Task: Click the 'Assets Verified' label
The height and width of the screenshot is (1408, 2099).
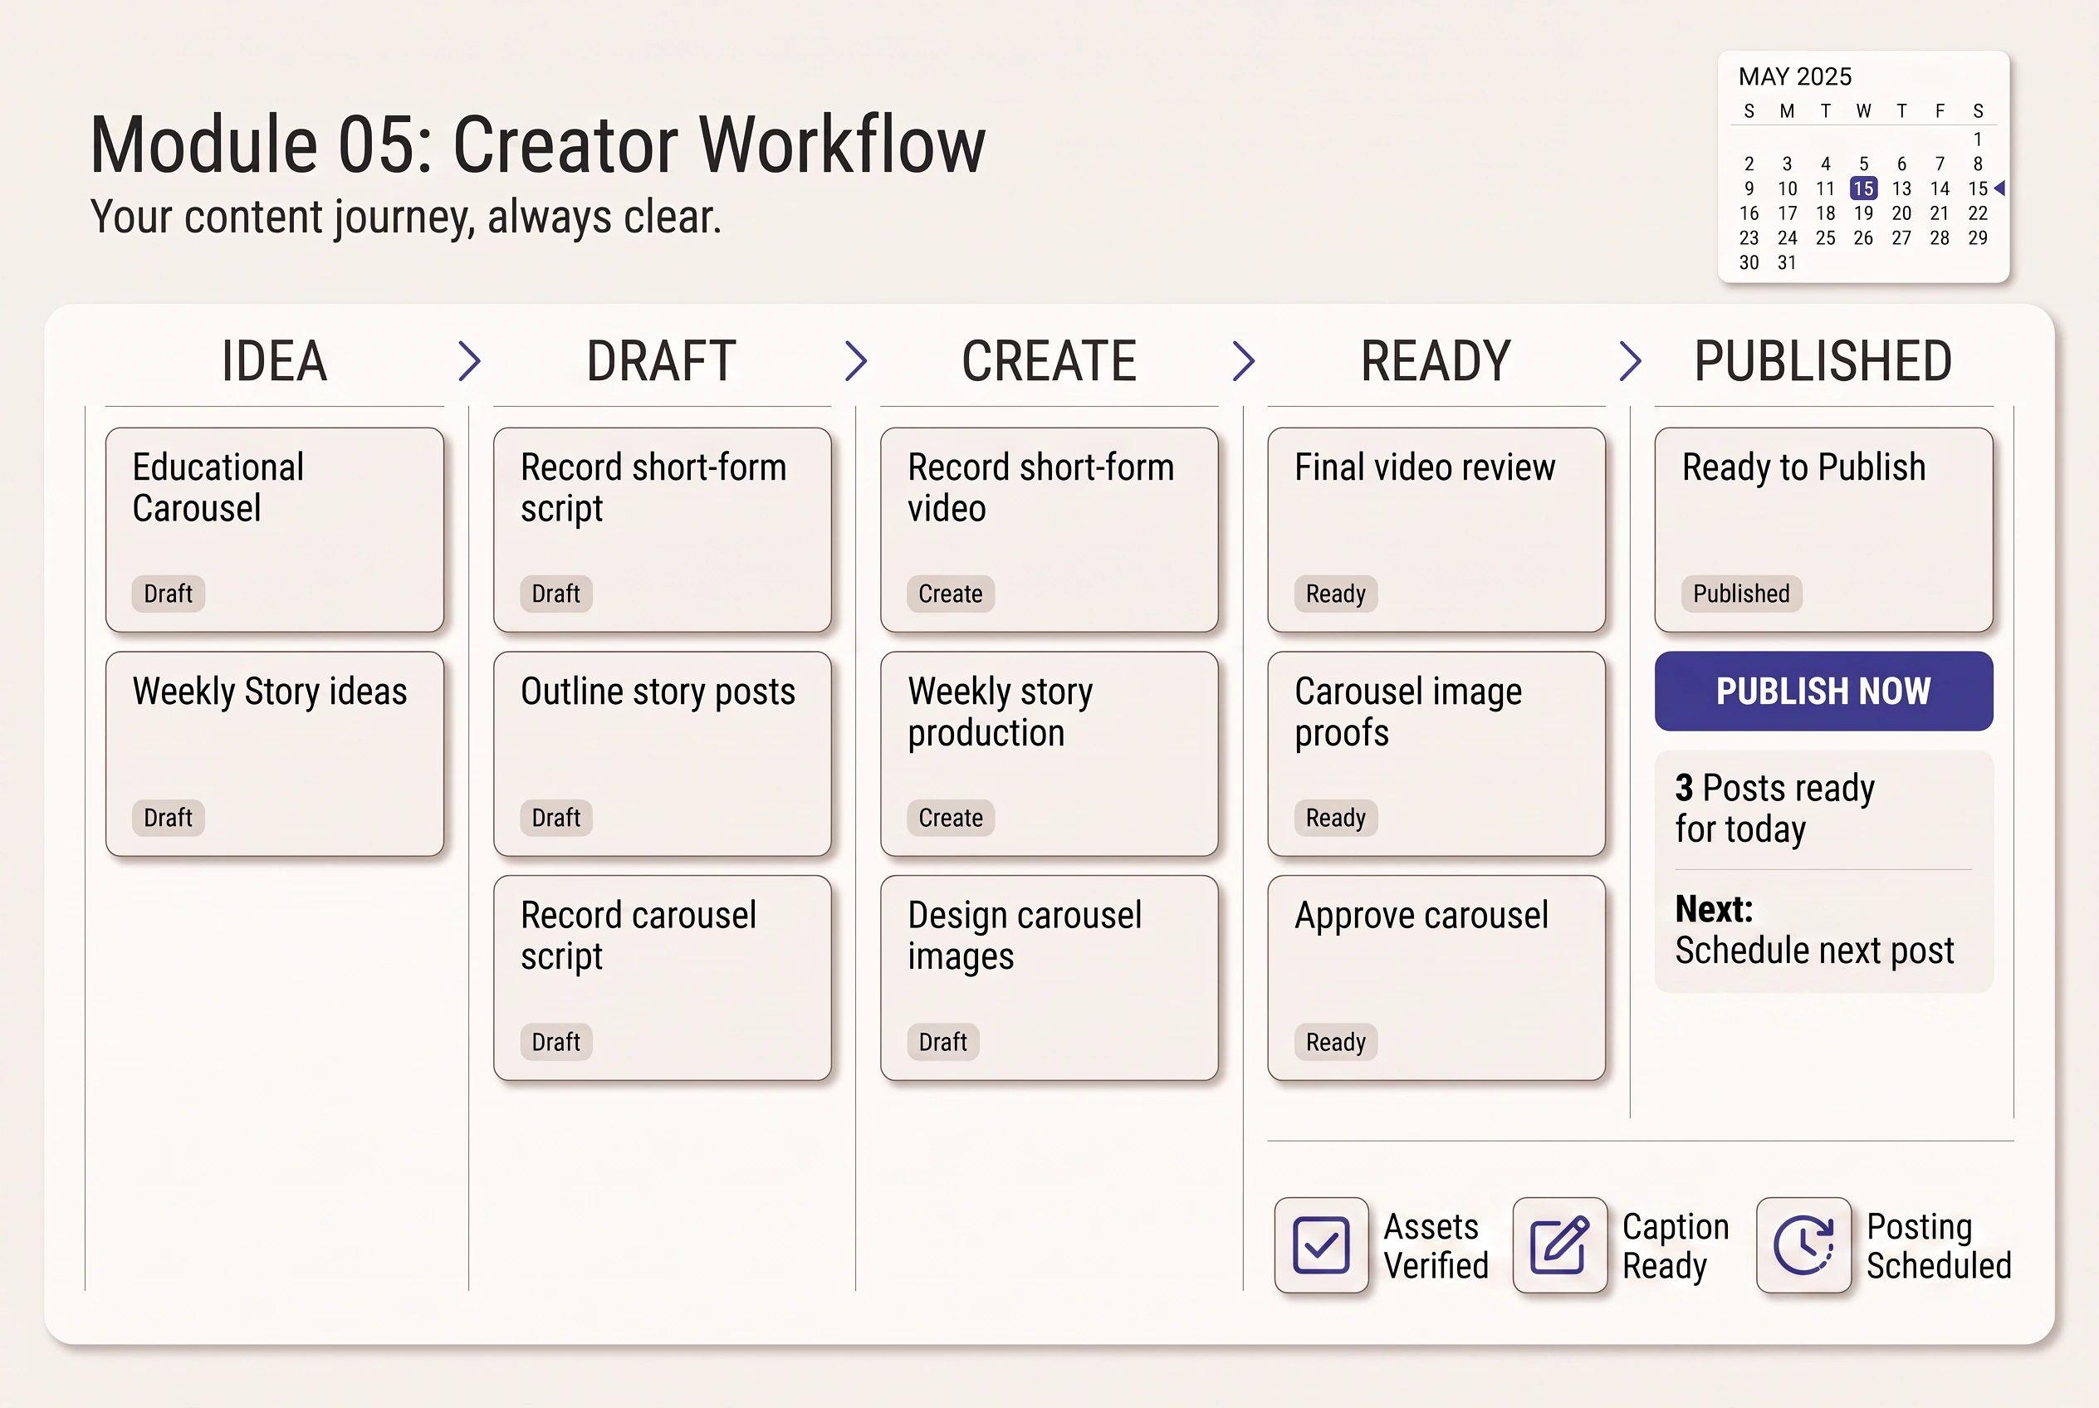Action: [1436, 1245]
